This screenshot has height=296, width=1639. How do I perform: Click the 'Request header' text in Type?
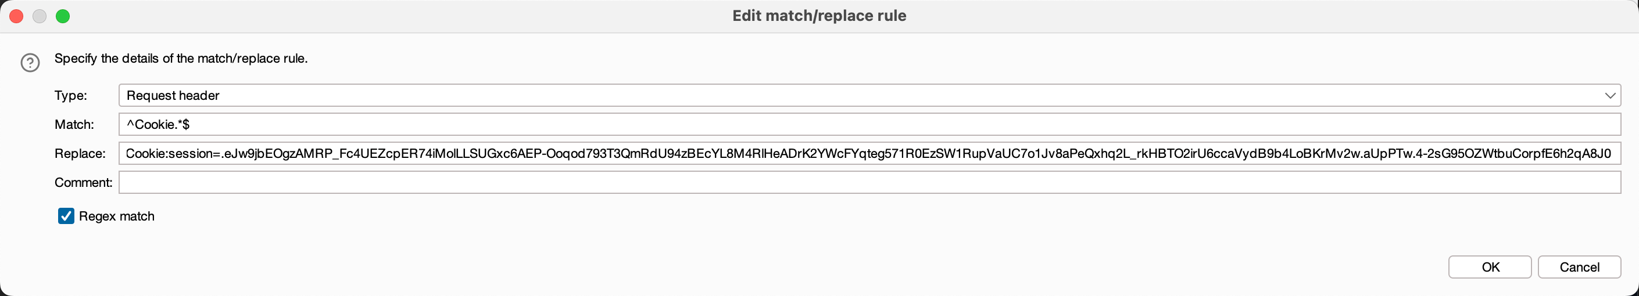click(173, 95)
